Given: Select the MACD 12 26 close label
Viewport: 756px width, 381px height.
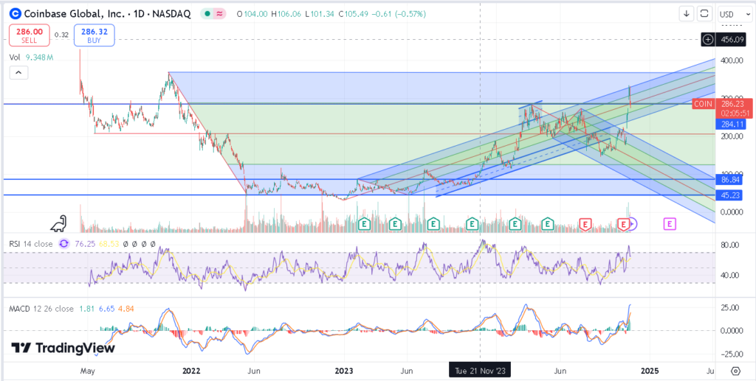Looking at the screenshot, I should [41, 308].
